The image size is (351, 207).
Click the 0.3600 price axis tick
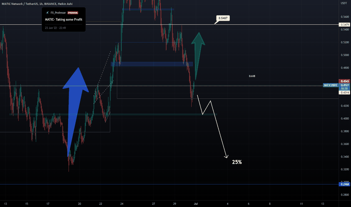click(345, 144)
